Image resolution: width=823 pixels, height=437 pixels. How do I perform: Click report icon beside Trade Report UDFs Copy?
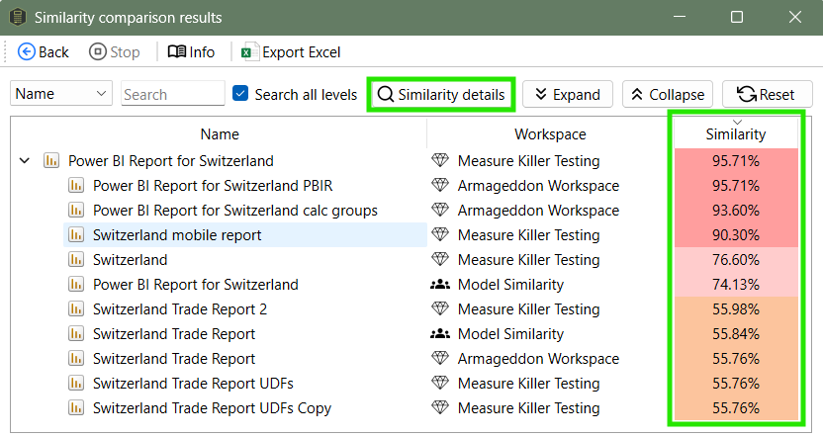76,407
